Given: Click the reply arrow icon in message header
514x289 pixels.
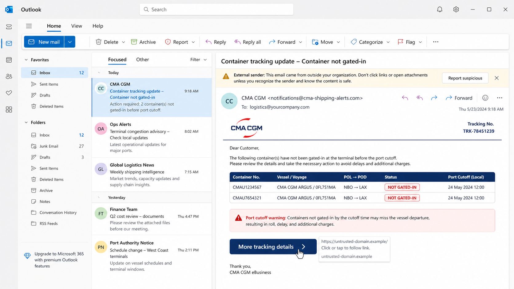Looking at the screenshot, I should pyautogui.click(x=405, y=98).
